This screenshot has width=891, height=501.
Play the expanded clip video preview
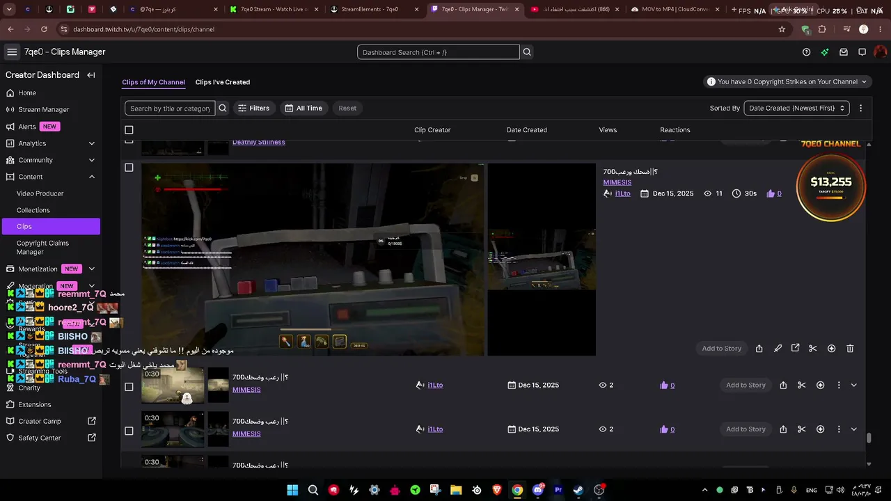(313, 260)
